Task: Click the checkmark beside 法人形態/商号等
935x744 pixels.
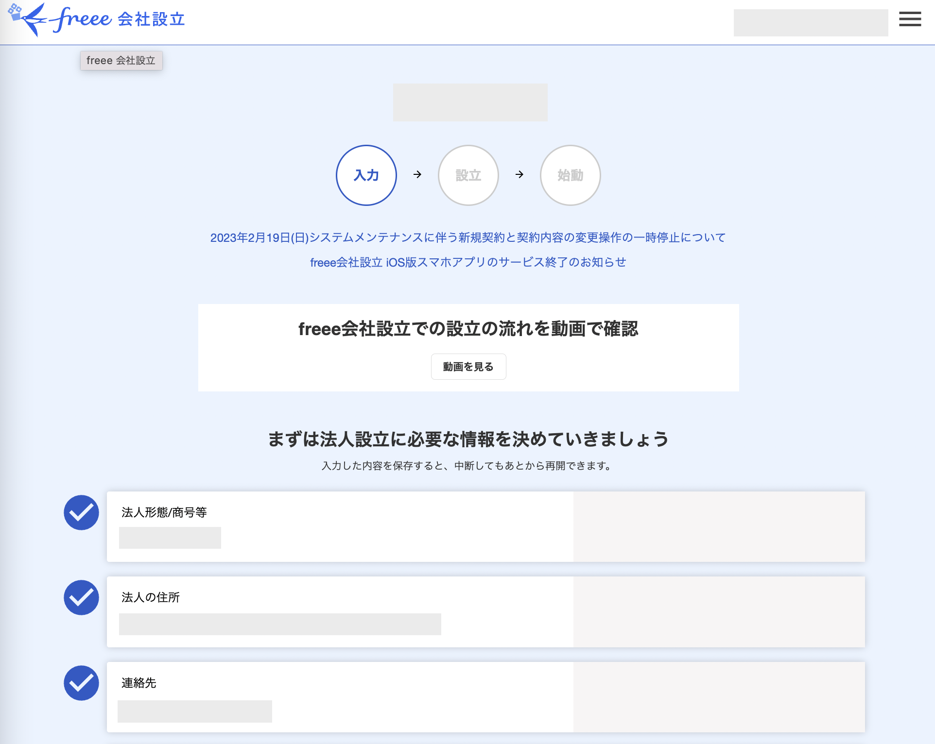Action: click(x=82, y=512)
